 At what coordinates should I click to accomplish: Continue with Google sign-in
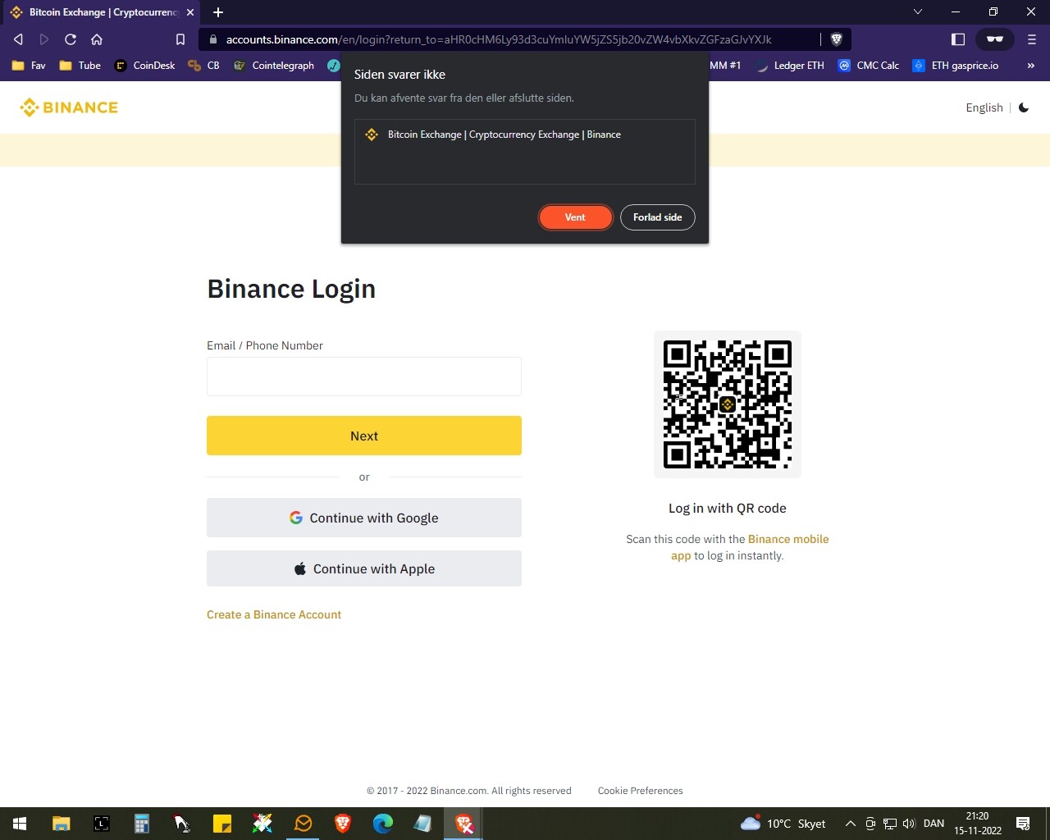click(364, 518)
